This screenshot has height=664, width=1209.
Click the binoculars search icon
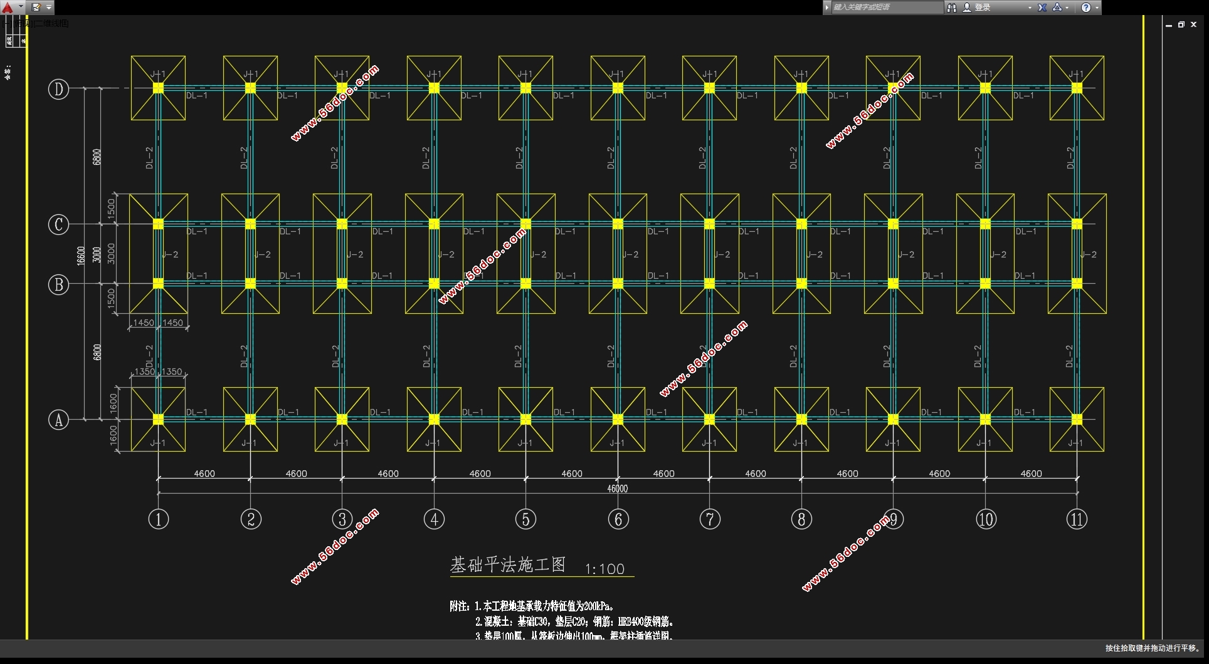tap(951, 8)
